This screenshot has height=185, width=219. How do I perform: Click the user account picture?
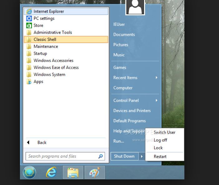point(135,7)
